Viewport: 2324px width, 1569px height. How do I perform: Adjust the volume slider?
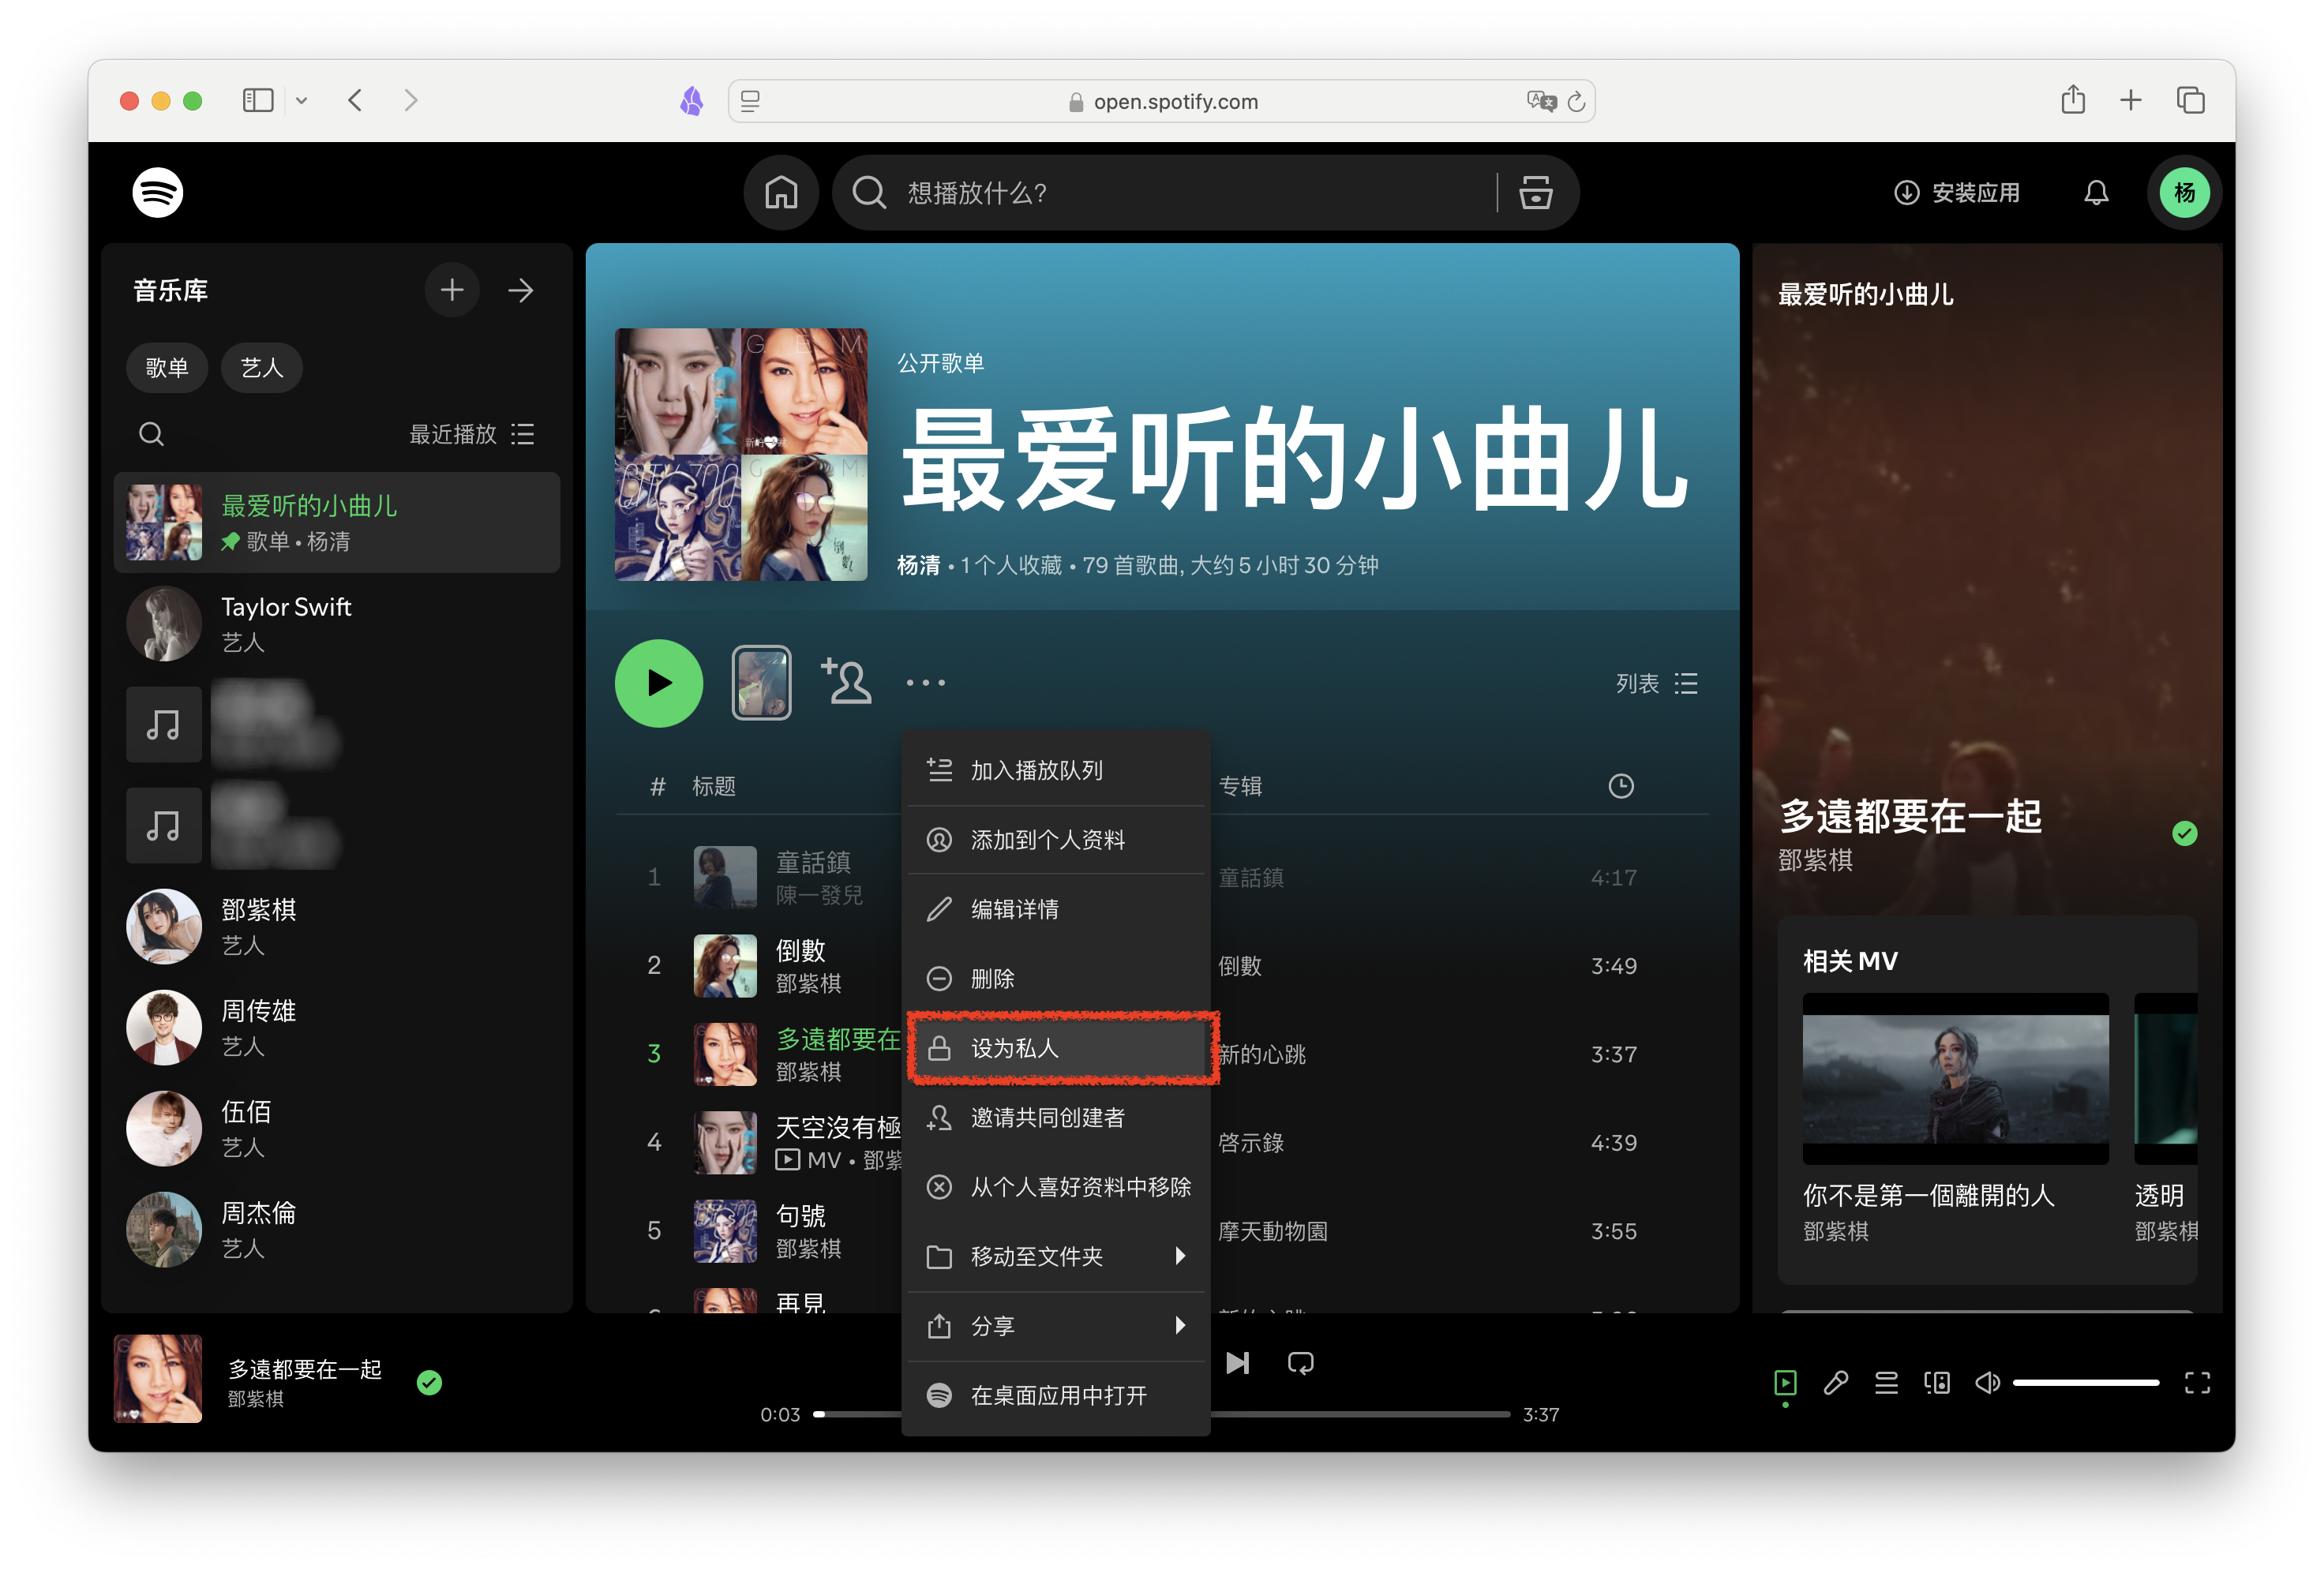(x=2086, y=1383)
